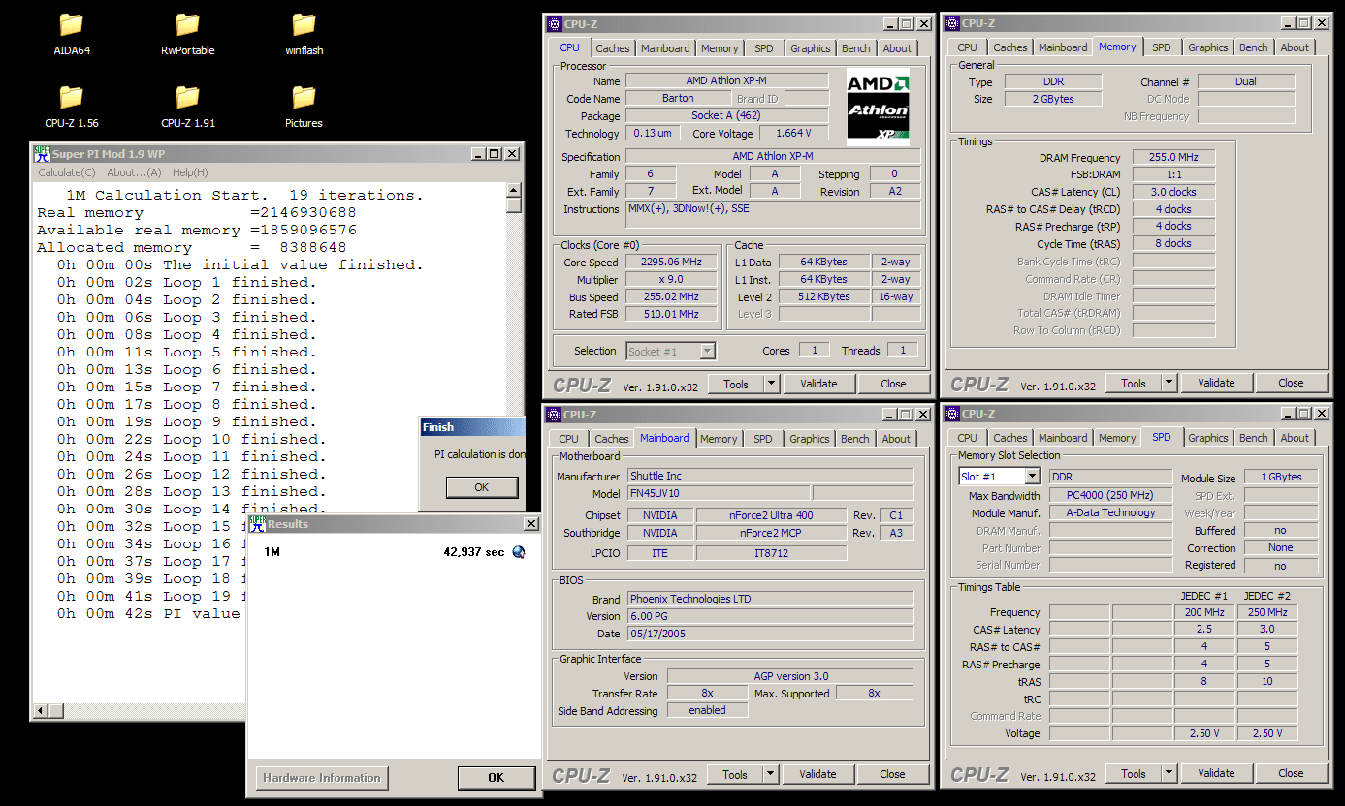Screen dimensions: 1345x806
Task: Click the Super PI title bar icon
Action: [42, 153]
